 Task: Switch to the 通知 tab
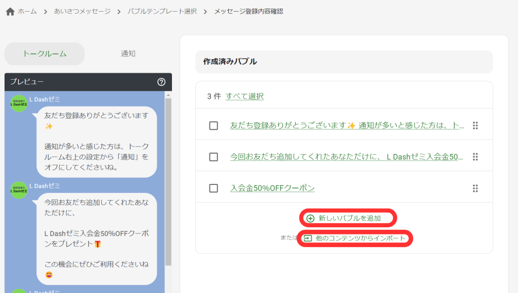click(x=128, y=54)
